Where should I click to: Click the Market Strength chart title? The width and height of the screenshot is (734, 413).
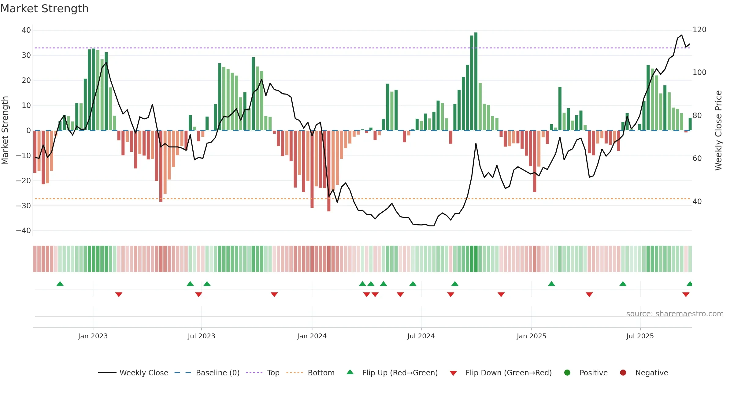[x=44, y=9]
